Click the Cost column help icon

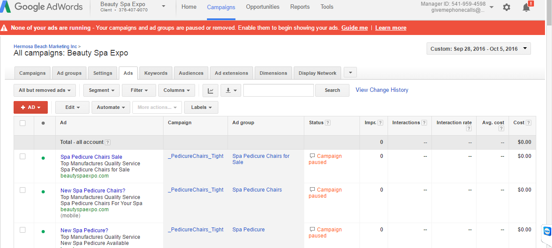[x=529, y=123]
